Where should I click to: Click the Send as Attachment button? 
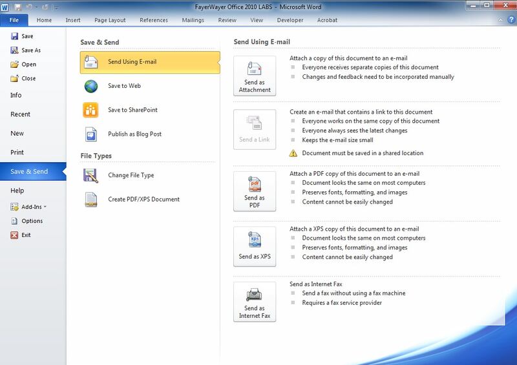[254, 76]
